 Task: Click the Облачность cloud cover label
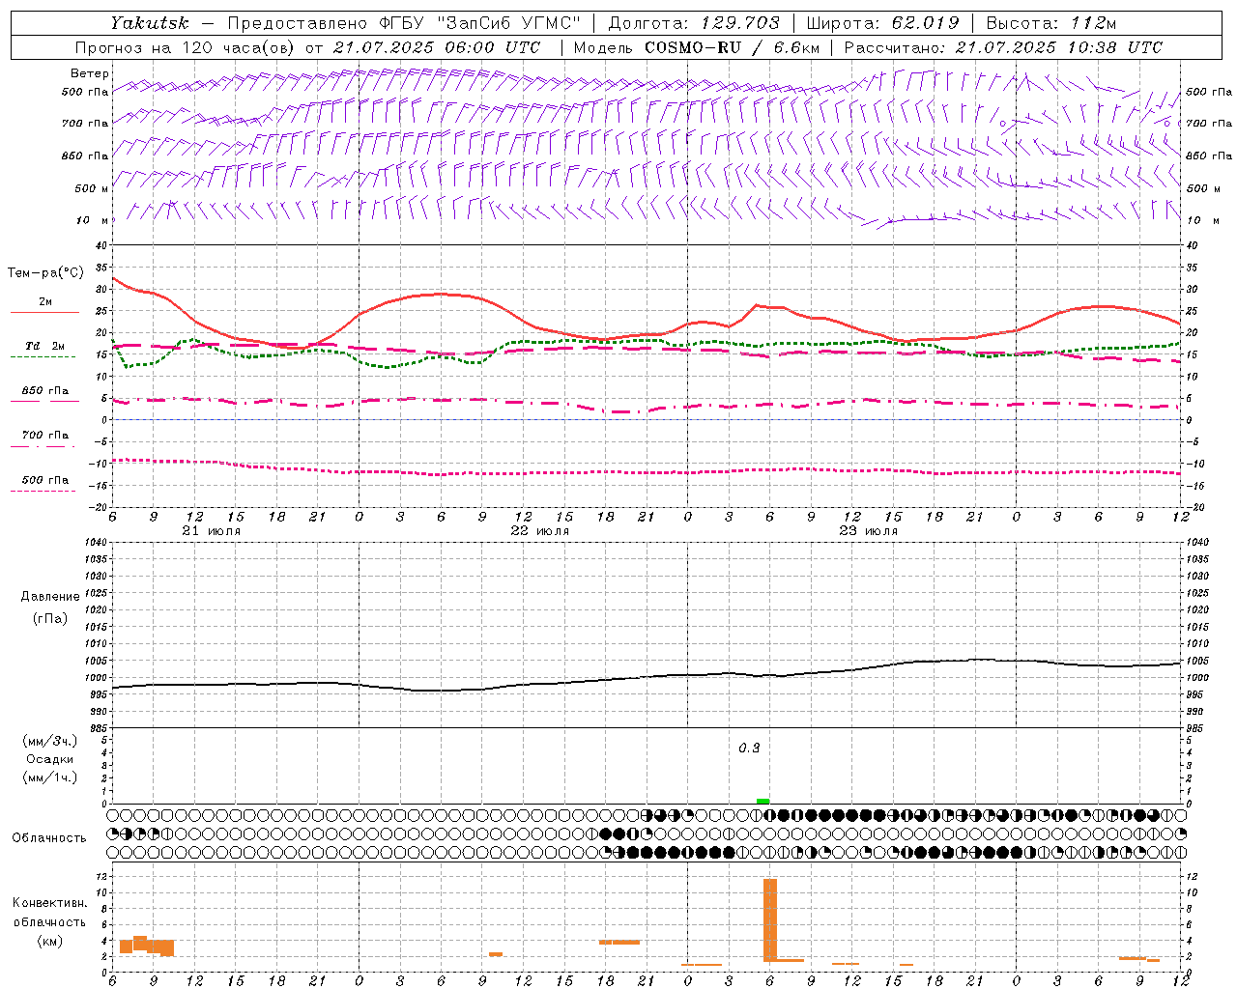coord(49,838)
